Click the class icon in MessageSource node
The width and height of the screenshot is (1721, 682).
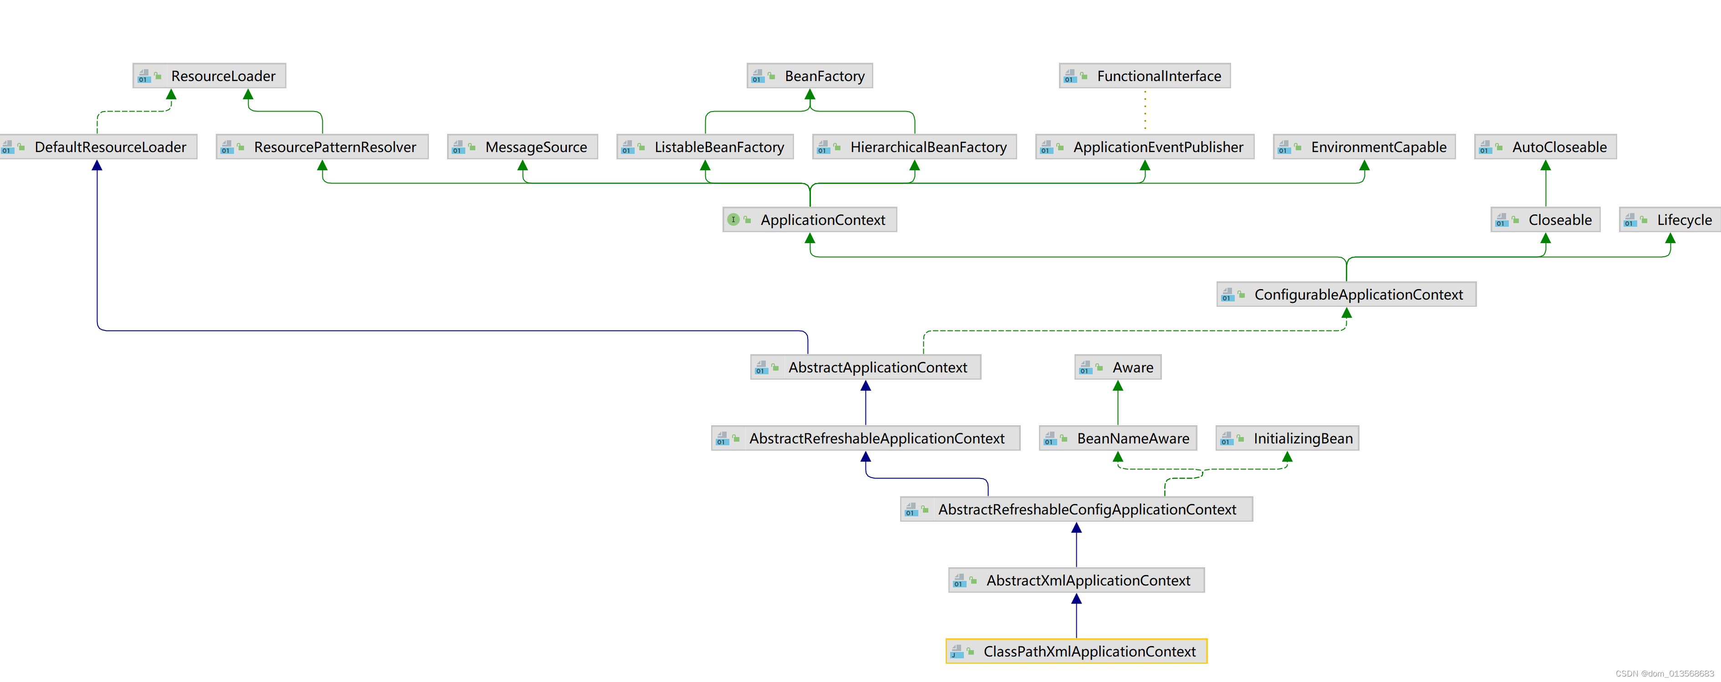(x=458, y=147)
